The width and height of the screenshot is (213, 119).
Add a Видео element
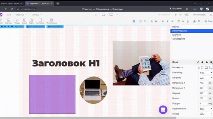25,21
